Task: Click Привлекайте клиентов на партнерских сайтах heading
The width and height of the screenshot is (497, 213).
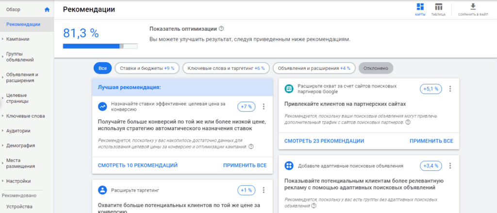Action: pyautogui.click(x=345, y=104)
